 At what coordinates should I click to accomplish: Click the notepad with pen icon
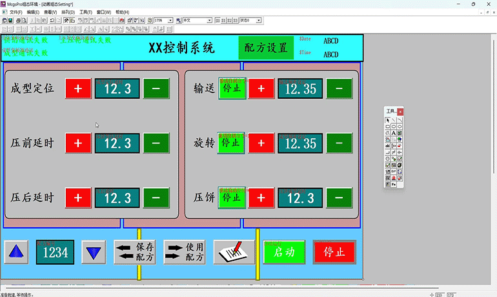pos(234,251)
